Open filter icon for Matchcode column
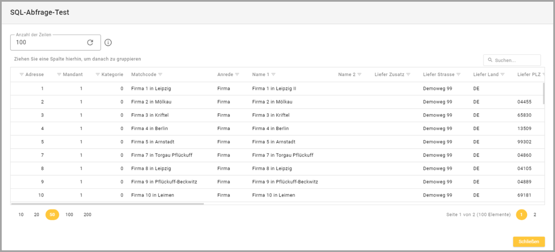Viewport: 555px width, 252px height. (x=160, y=75)
